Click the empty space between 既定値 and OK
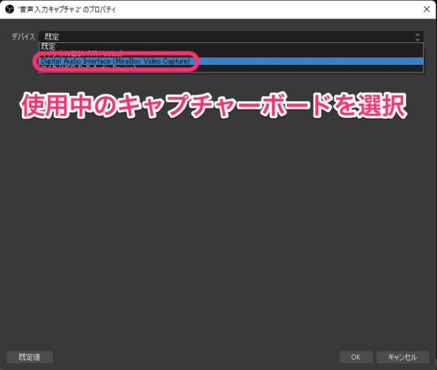437x370 pixels. [x=198, y=356]
